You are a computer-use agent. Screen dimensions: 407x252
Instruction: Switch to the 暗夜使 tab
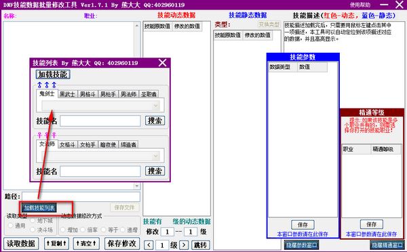coord(108,145)
